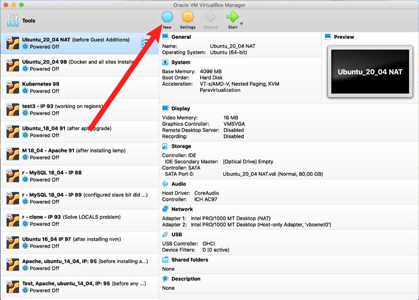
Task: Open the Display section header
Action: click(181, 108)
